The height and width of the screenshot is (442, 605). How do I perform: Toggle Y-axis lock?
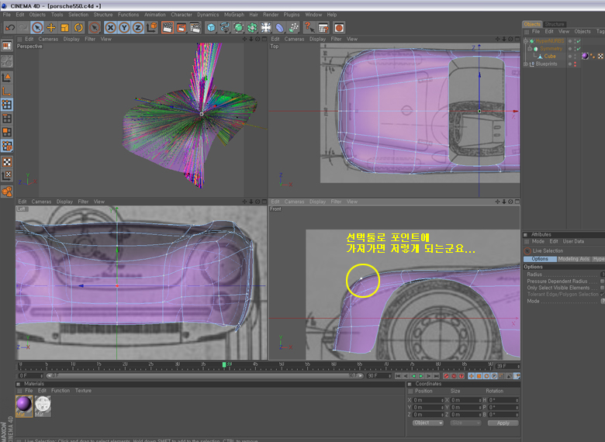(x=124, y=28)
